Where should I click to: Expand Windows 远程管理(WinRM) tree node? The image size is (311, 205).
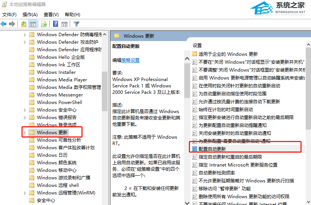[25, 193]
